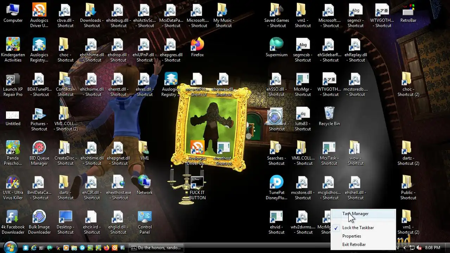Select the ehshell.dll shortcut icon
The image size is (450, 253).
tap(355, 188)
